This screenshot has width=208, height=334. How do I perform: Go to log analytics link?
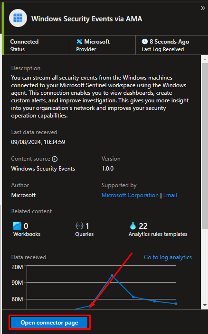pos(168,257)
